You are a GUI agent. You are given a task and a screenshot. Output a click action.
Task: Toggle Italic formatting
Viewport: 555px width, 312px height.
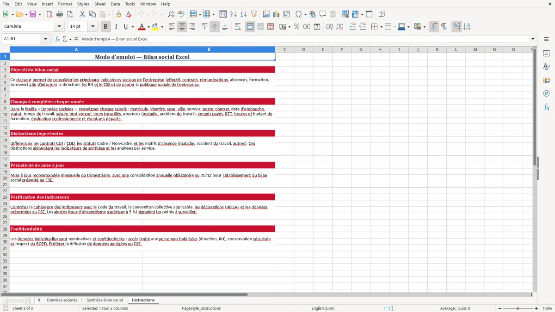click(x=116, y=27)
